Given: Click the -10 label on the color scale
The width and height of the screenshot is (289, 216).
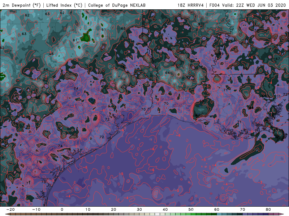Looking at the screenshot, I should pyautogui.click(x=36, y=210).
